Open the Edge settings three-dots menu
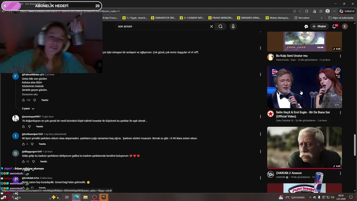 tap(334, 11)
